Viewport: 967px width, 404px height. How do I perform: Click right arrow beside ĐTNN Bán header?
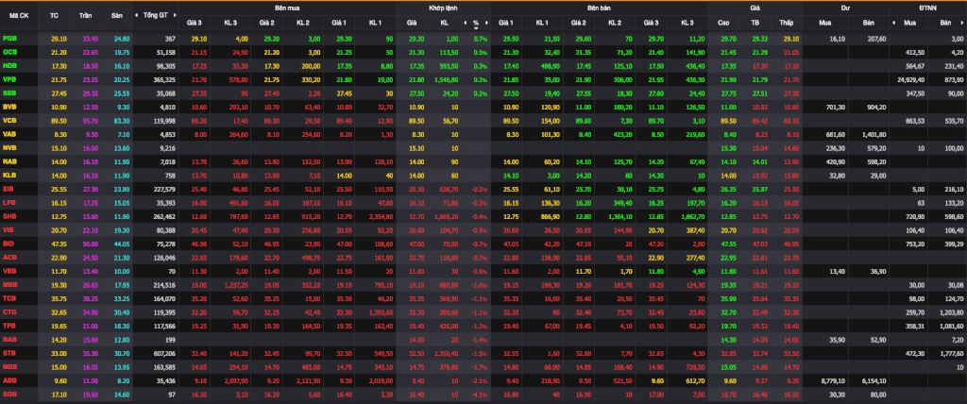962,23
